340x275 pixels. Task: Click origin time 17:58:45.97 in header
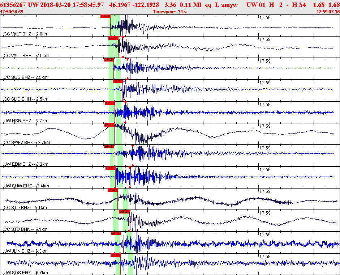[88, 5]
